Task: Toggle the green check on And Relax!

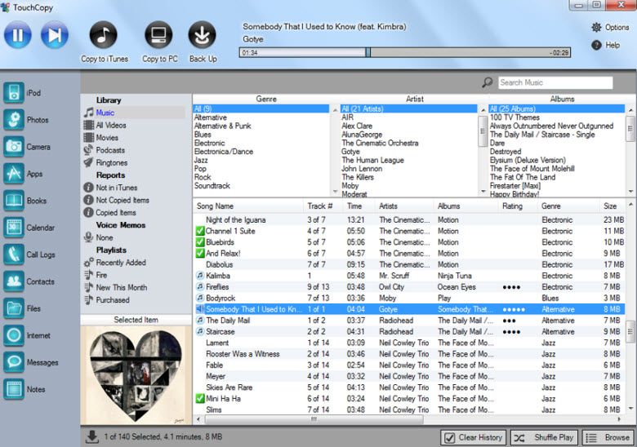Action: pos(200,254)
